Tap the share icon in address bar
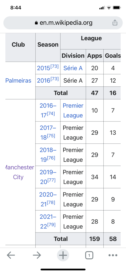 click(115, 23)
